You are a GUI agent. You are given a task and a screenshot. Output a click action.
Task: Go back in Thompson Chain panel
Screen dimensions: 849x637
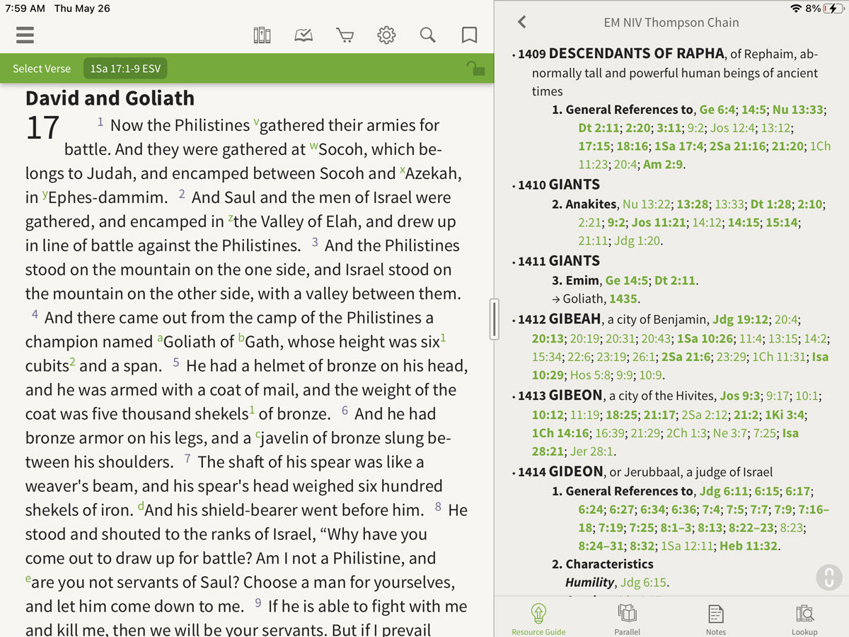pos(522,22)
